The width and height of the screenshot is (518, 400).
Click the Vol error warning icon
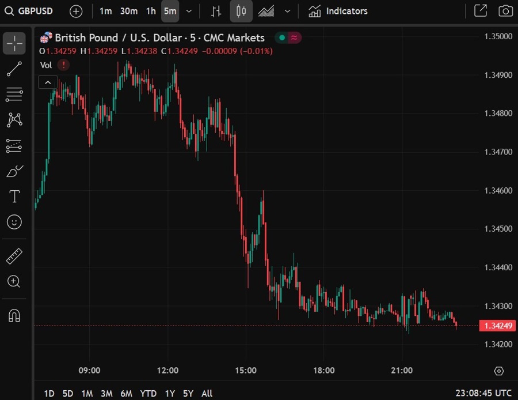[63, 65]
